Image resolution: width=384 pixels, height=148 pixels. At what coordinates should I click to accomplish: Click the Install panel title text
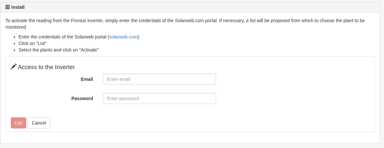coord(18,7)
